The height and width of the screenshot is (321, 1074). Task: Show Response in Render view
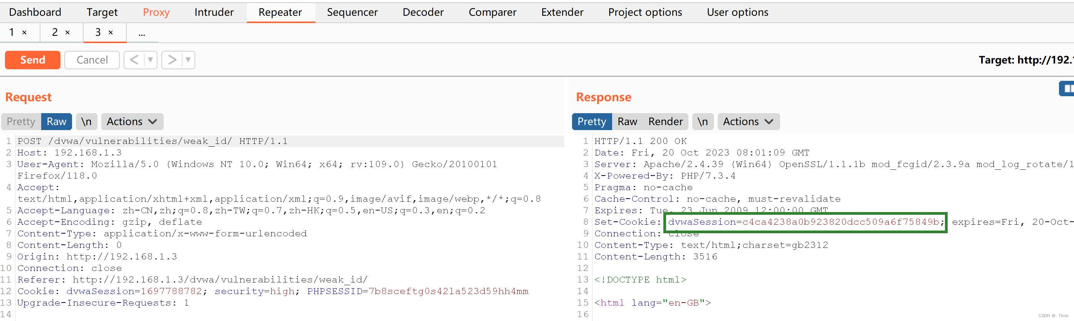pyautogui.click(x=665, y=122)
